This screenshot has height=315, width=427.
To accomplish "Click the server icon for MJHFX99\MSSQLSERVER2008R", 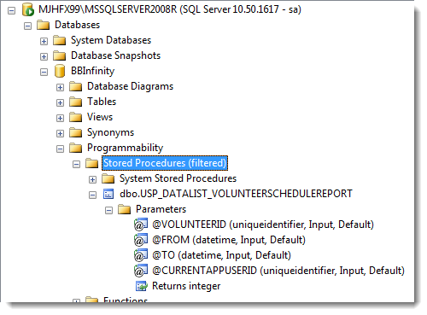I will 28,9.
